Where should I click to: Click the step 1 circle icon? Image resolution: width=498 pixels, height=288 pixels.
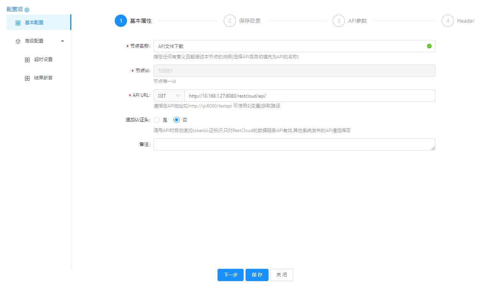tap(121, 21)
